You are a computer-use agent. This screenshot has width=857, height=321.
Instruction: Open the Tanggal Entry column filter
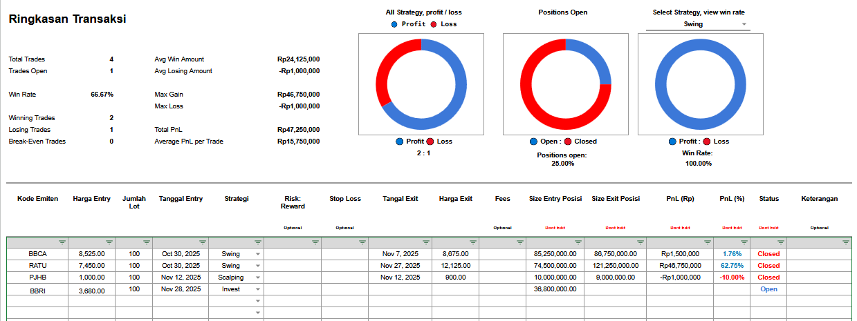click(x=202, y=242)
